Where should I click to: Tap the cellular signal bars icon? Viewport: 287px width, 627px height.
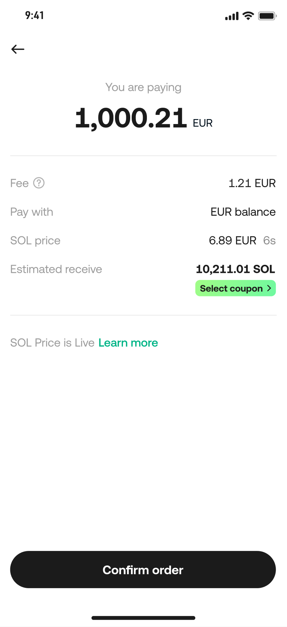click(x=232, y=16)
